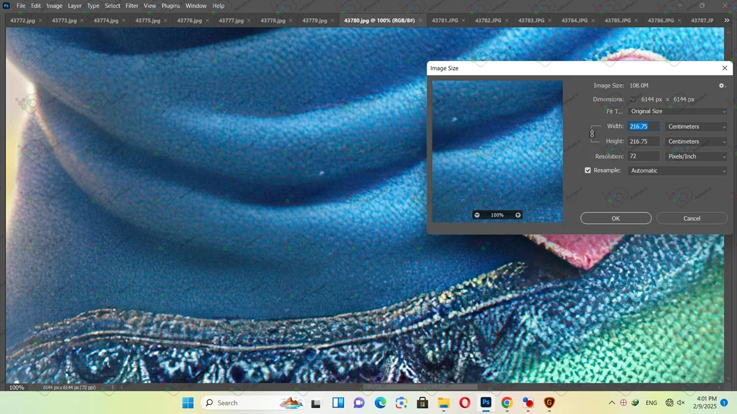This screenshot has height=414, width=737.
Task: Click the Photoshop icon in the taskbar
Action: pyautogui.click(x=485, y=402)
